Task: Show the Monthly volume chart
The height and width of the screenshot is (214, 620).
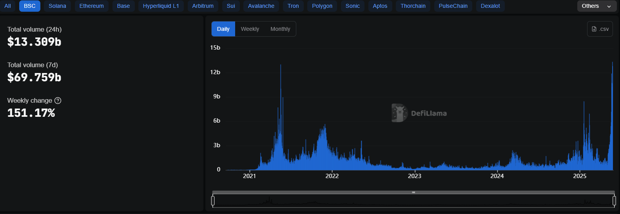Action: point(280,29)
